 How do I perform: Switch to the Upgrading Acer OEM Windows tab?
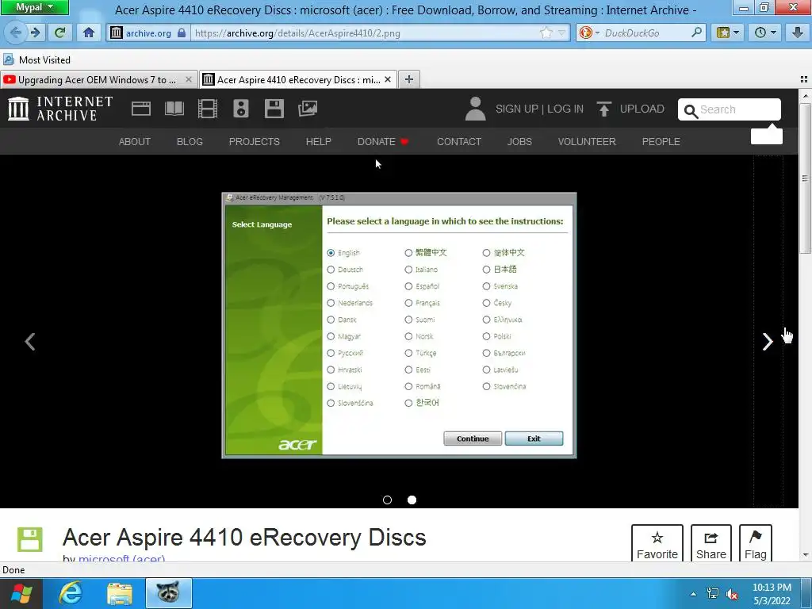(98, 79)
